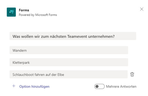Focus the poll question input field
Screen dimensions: 148x96
tap(73, 36)
